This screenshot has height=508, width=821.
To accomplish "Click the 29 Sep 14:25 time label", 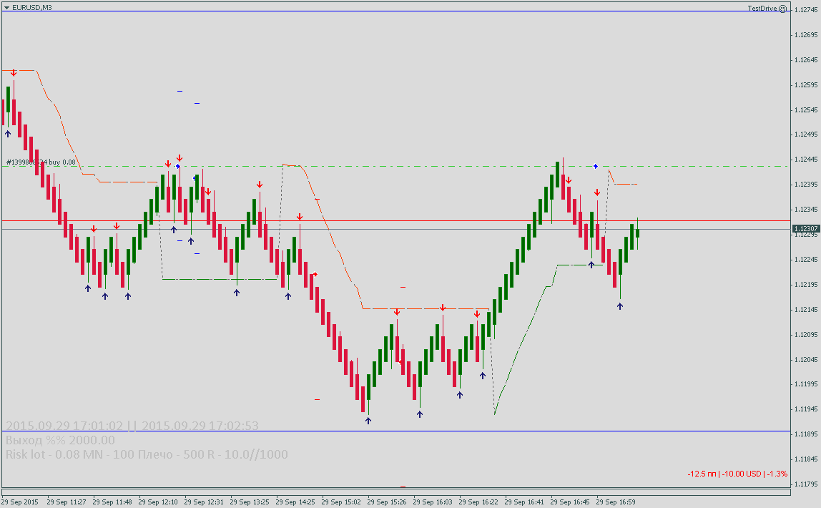I will coord(295,502).
